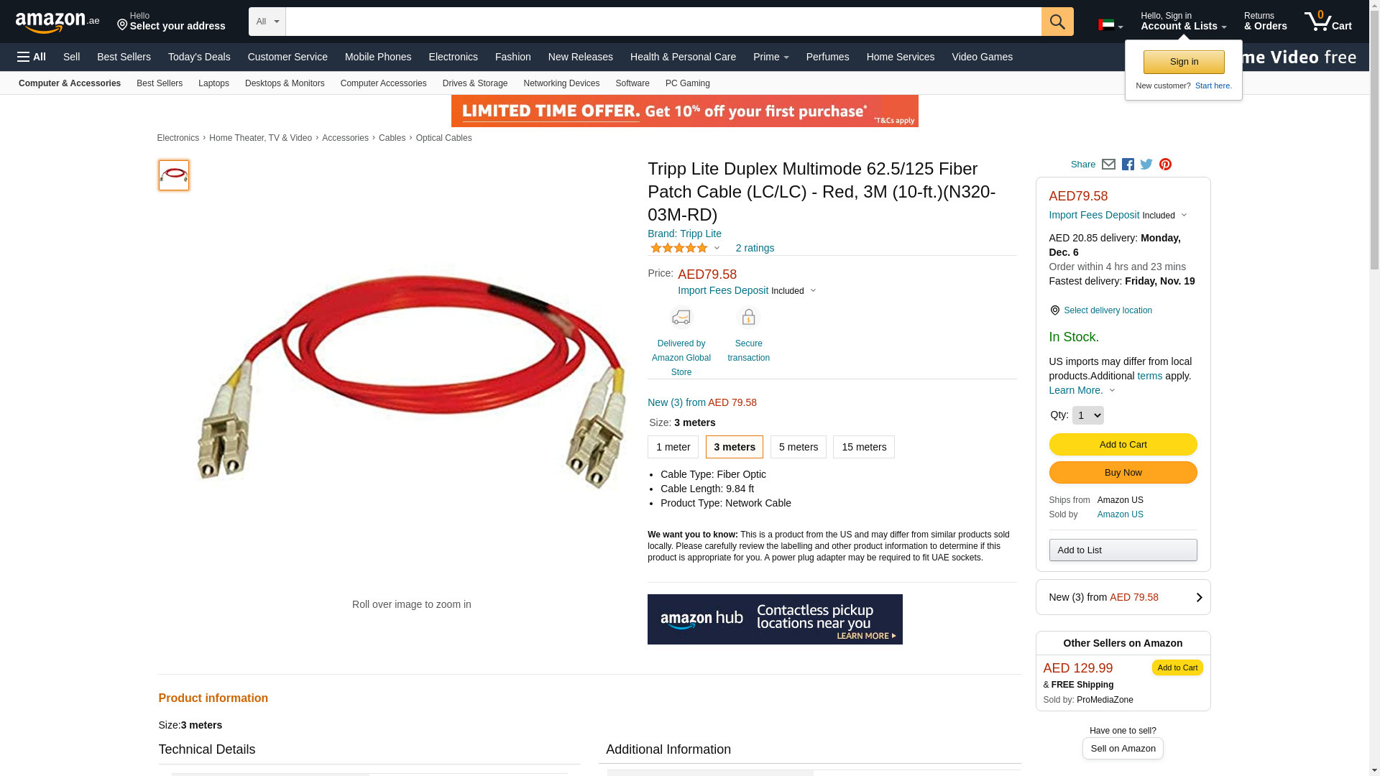Select the 5 meters size option
Screen dimensions: 1380x776
(798, 447)
